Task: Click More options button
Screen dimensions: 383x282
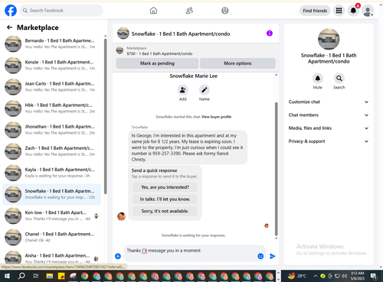Action: point(237,63)
